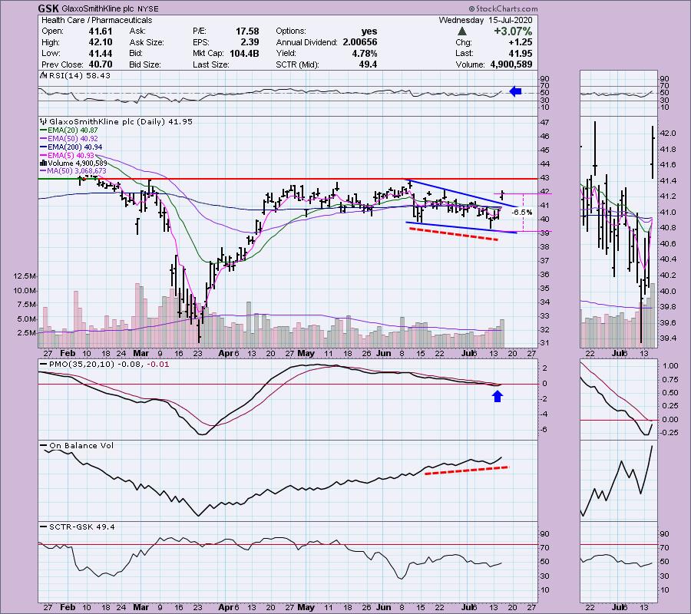Click the Yield value 4.78%
The height and width of the screenshot is (614, 691).
point(365,53)
